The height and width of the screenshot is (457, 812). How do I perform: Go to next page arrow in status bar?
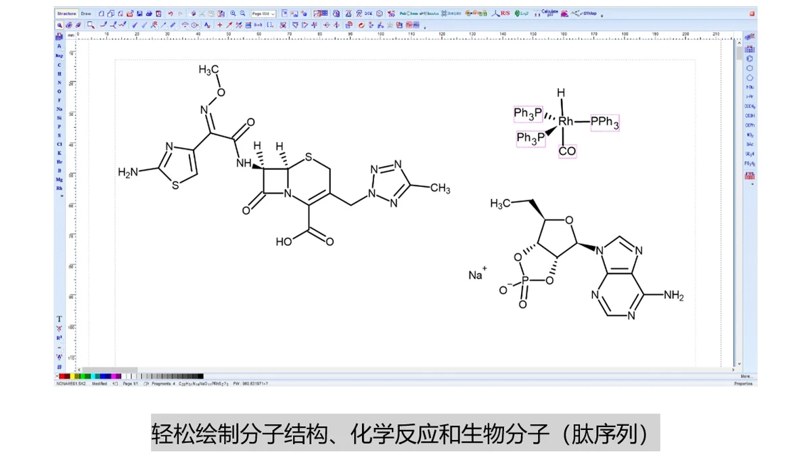click(146, 383)
